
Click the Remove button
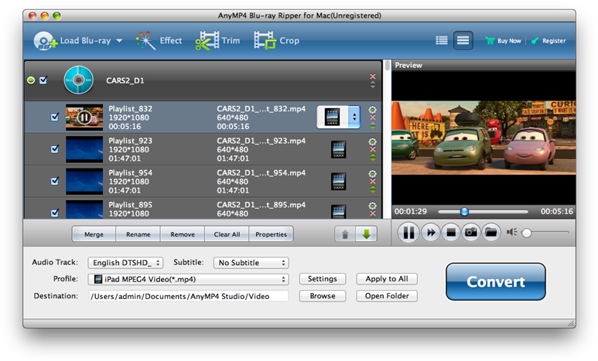pos(183,234)
